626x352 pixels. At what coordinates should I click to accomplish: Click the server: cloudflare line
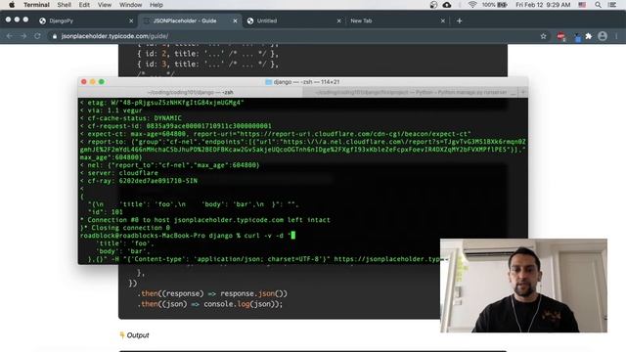click(x=119, y=173)
